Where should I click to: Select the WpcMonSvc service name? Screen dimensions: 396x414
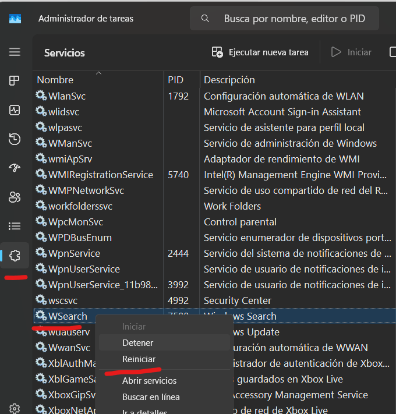tap(75, 222)
